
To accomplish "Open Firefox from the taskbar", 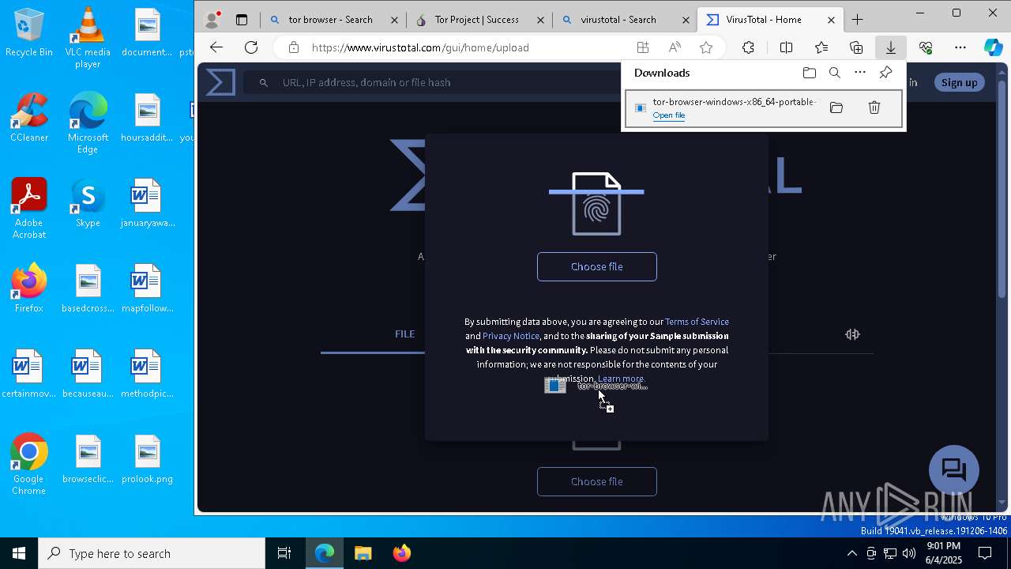I will click(401, 553).
